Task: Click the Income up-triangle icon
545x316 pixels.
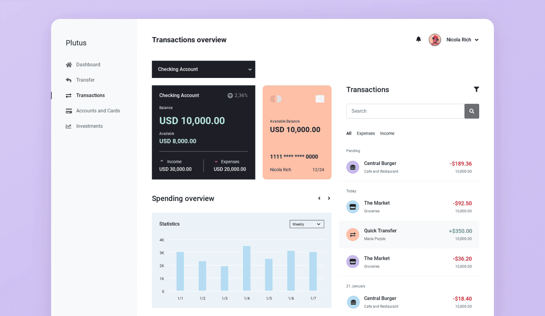Action: [x=162, y=161]
